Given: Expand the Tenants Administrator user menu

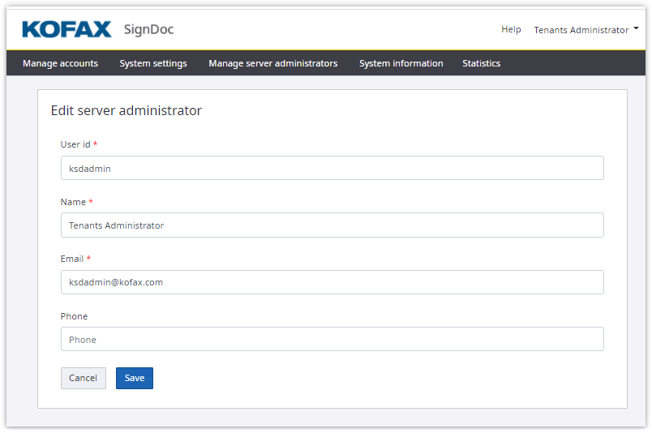Looking at the screenshot, I should pyautogui.click(x=586, y=30).
